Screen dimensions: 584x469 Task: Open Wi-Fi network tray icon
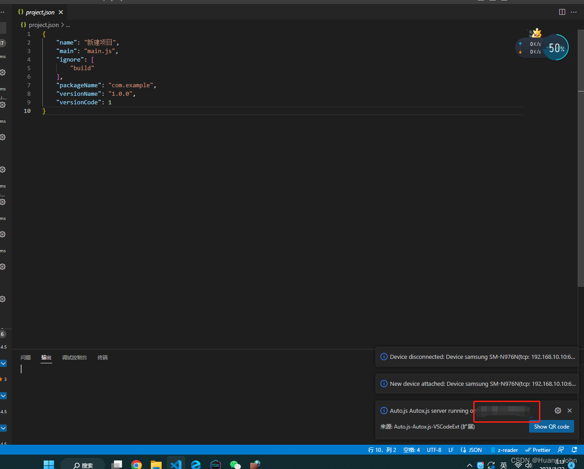(518, 465)
